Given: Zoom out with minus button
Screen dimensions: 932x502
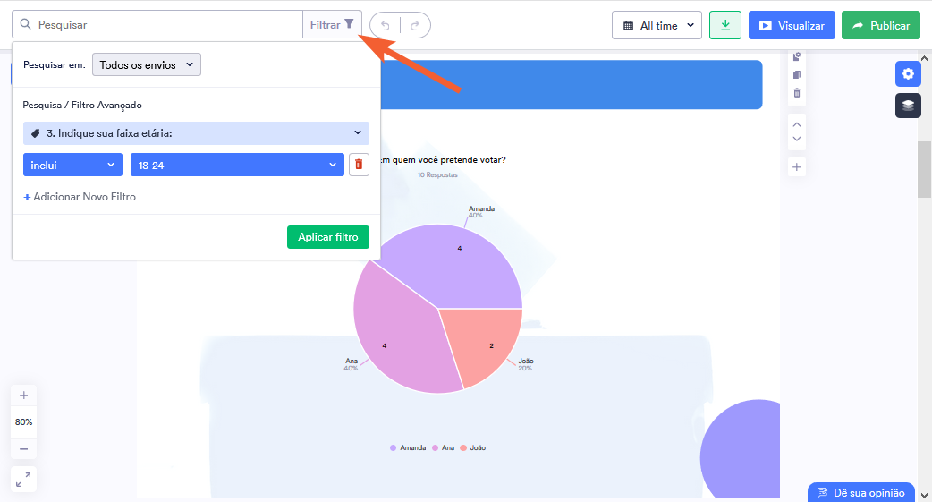Looking at the screenshot, I should 24,449.
